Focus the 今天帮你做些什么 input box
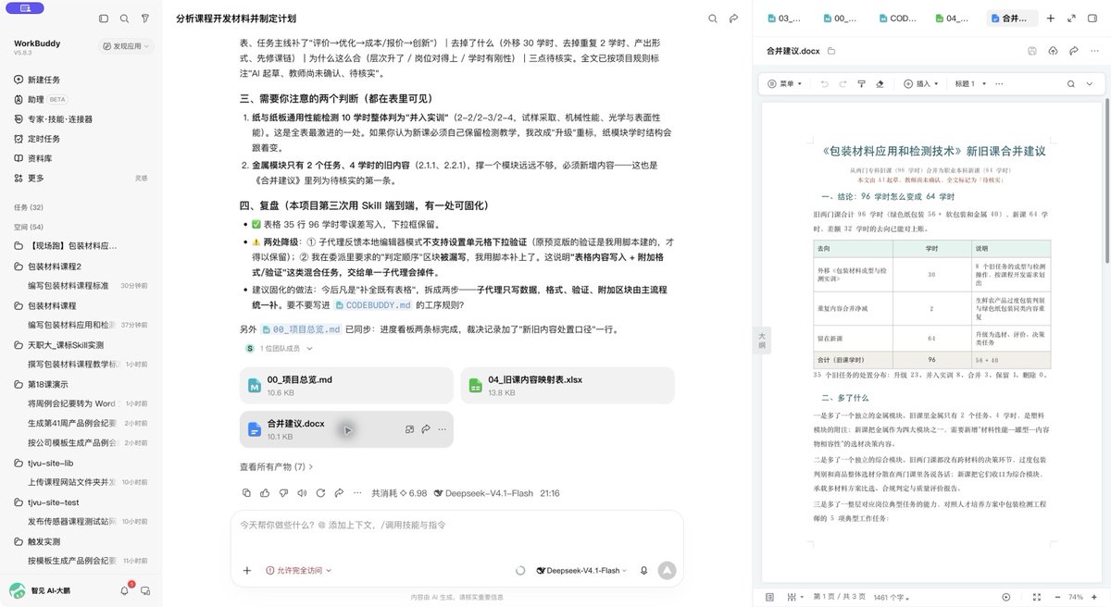The width and height of the screenshot is (1111, 607). [456, 525]
